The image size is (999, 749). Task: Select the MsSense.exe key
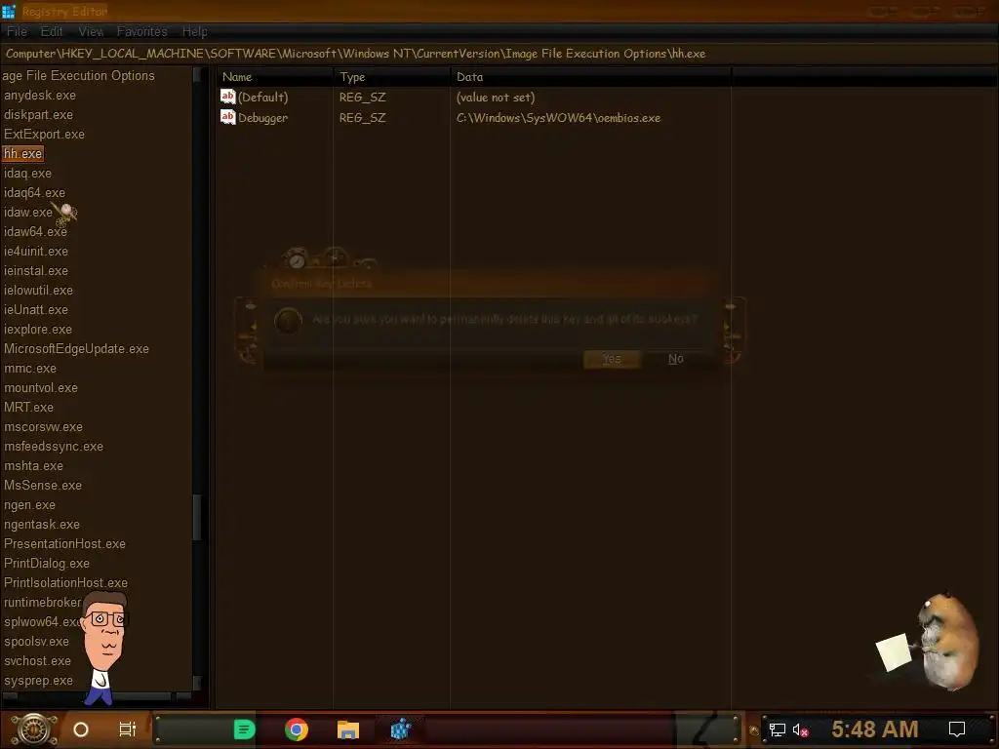coord(43,486)
